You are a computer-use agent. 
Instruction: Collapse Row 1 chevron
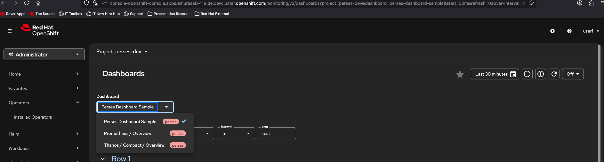pos(103,159)
